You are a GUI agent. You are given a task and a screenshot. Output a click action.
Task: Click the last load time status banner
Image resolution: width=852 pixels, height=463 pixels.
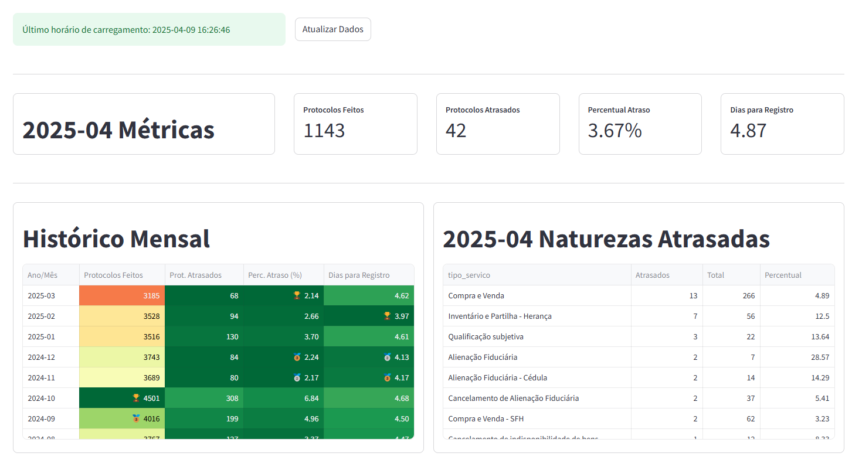click(x=149, y=29)
